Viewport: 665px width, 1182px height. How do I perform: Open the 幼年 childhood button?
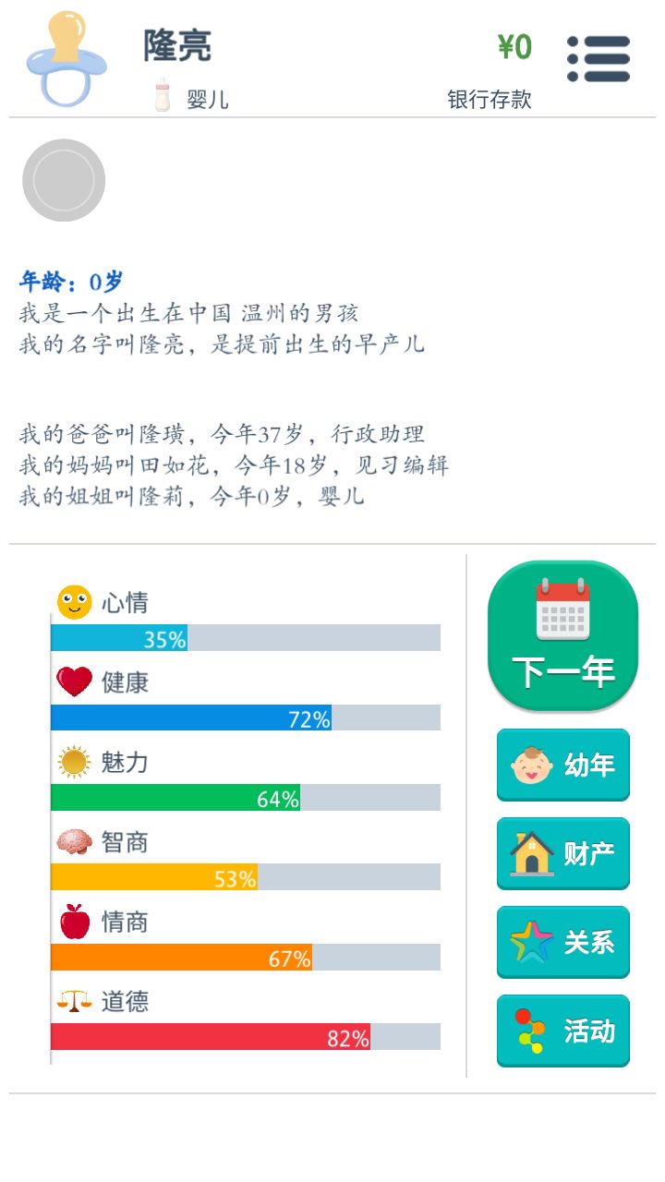coord(562,765)
